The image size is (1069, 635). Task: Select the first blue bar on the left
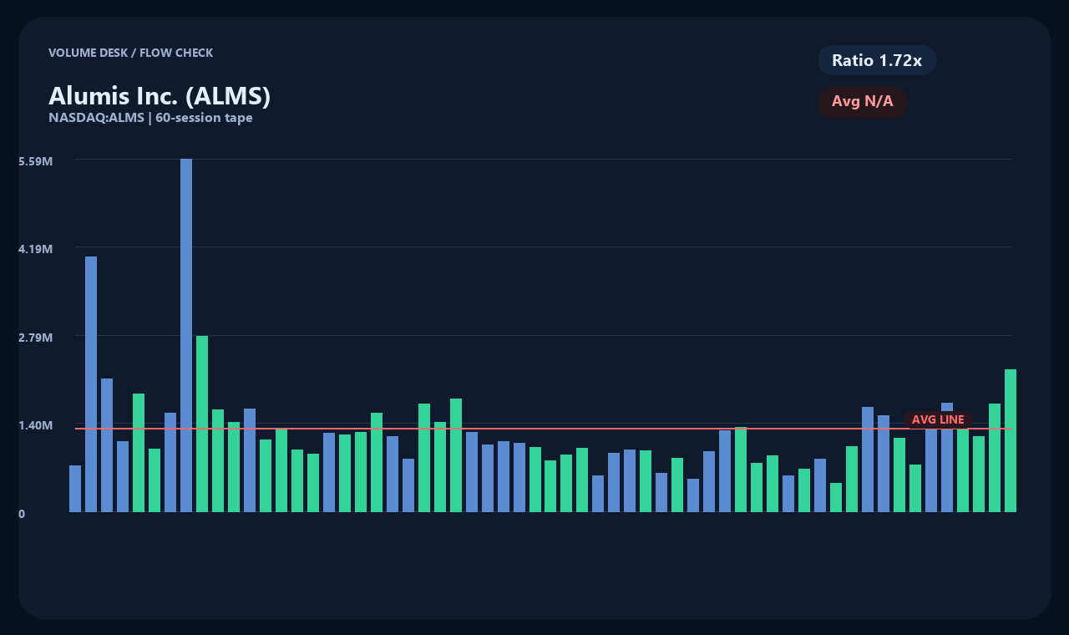pos(75,489)
